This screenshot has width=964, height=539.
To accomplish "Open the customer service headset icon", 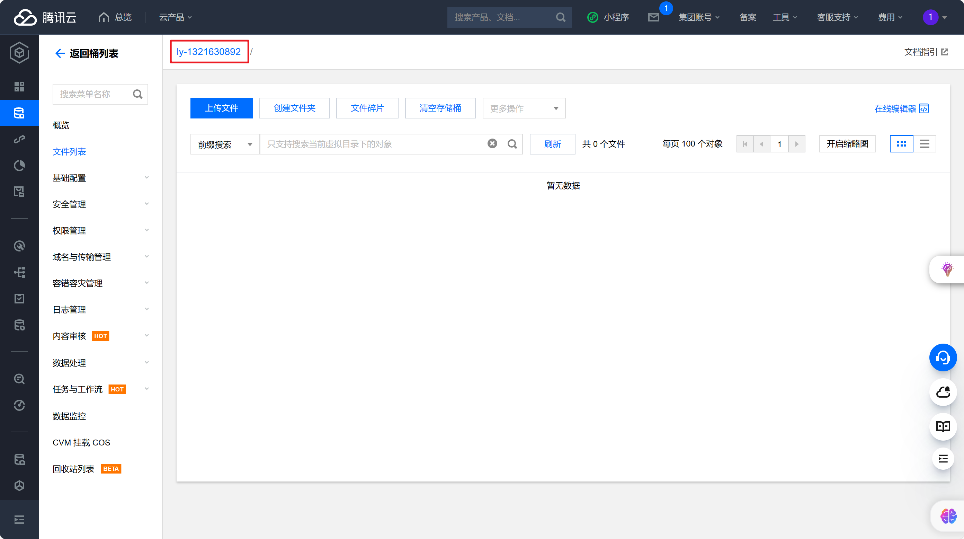I will (x=943, y=357).
